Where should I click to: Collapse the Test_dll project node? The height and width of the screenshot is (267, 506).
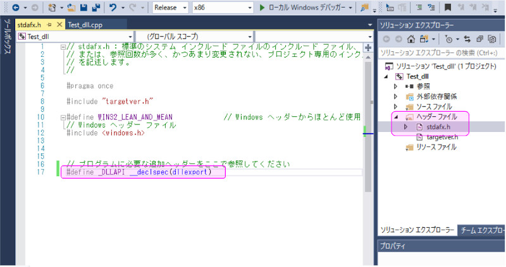pyautogui.click(x=386, y=76)
